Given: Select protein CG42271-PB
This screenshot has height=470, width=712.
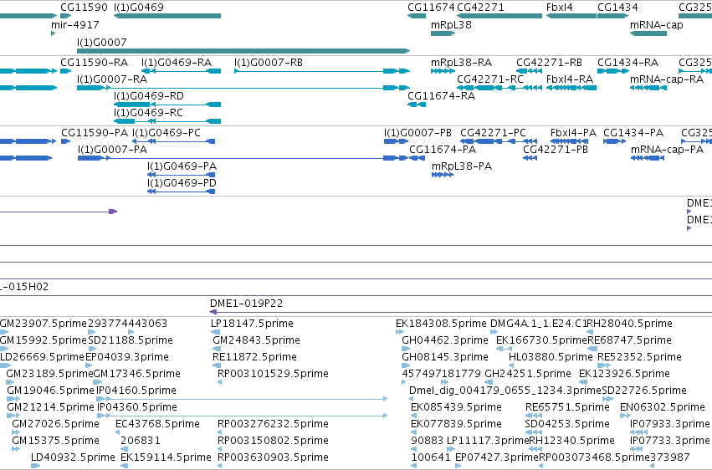Looking at the screenshot, I should point(530,158).
